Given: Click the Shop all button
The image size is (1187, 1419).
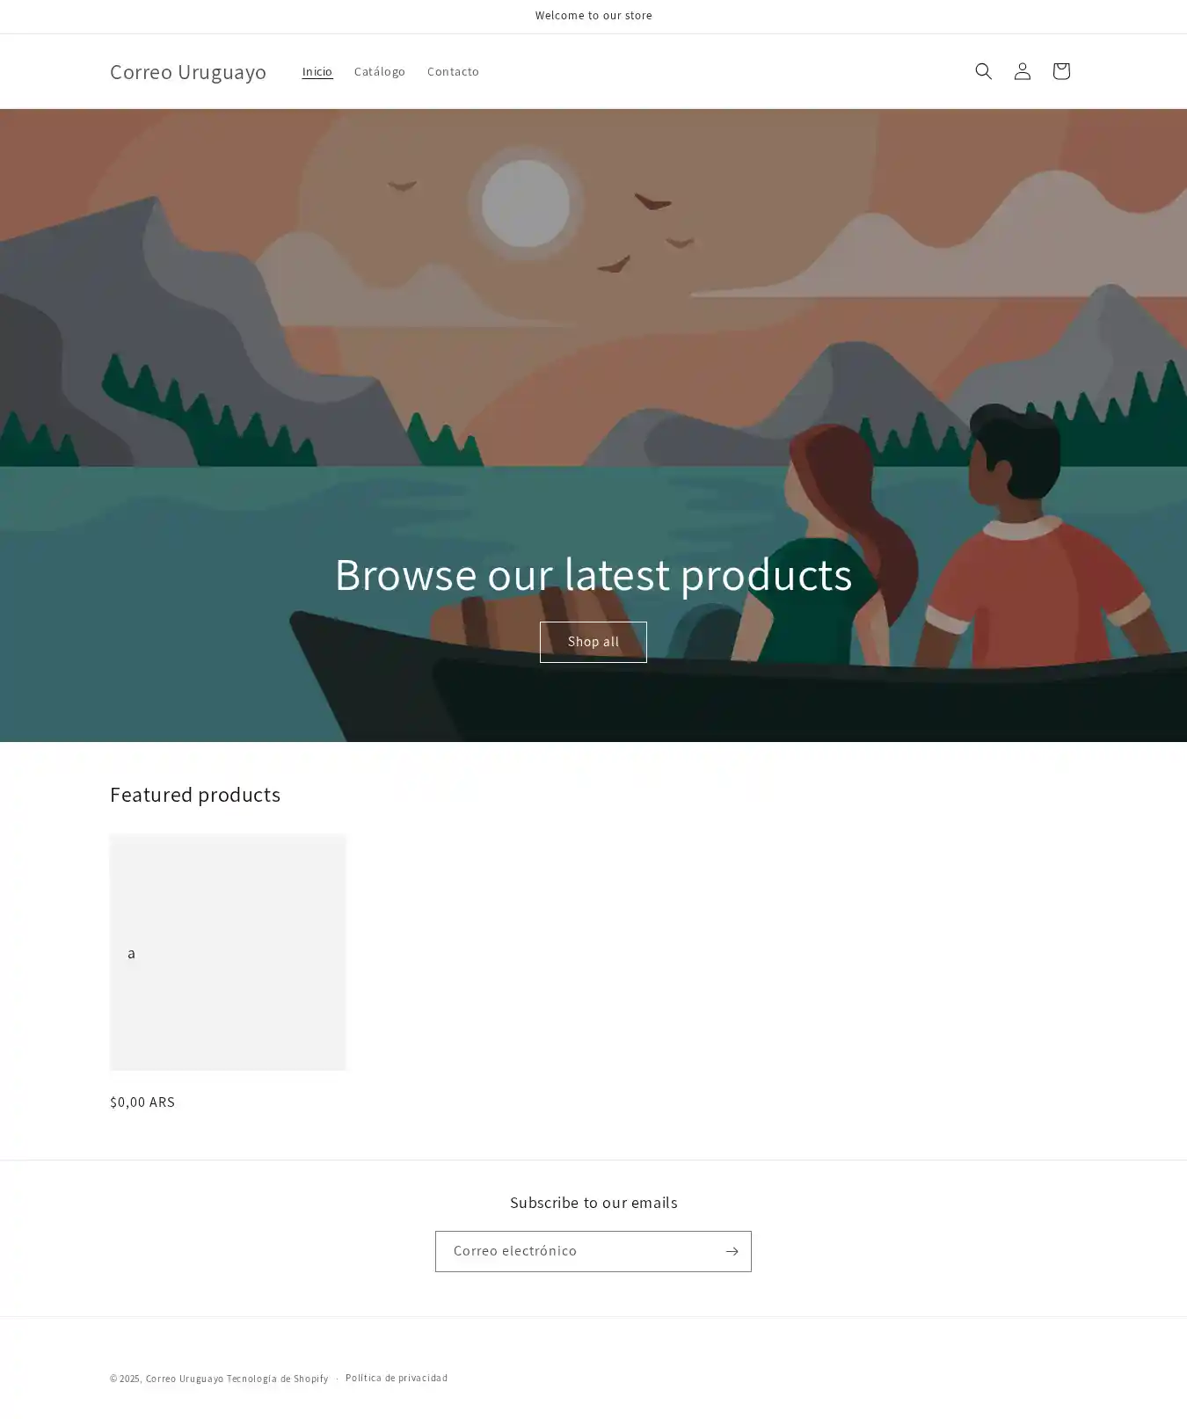Looking at the screenshot, I should coord(593,642).
